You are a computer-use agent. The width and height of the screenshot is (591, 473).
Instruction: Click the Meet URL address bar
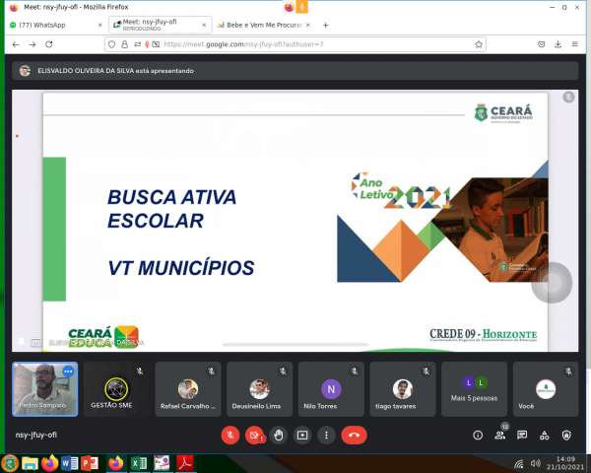point(315,44)
